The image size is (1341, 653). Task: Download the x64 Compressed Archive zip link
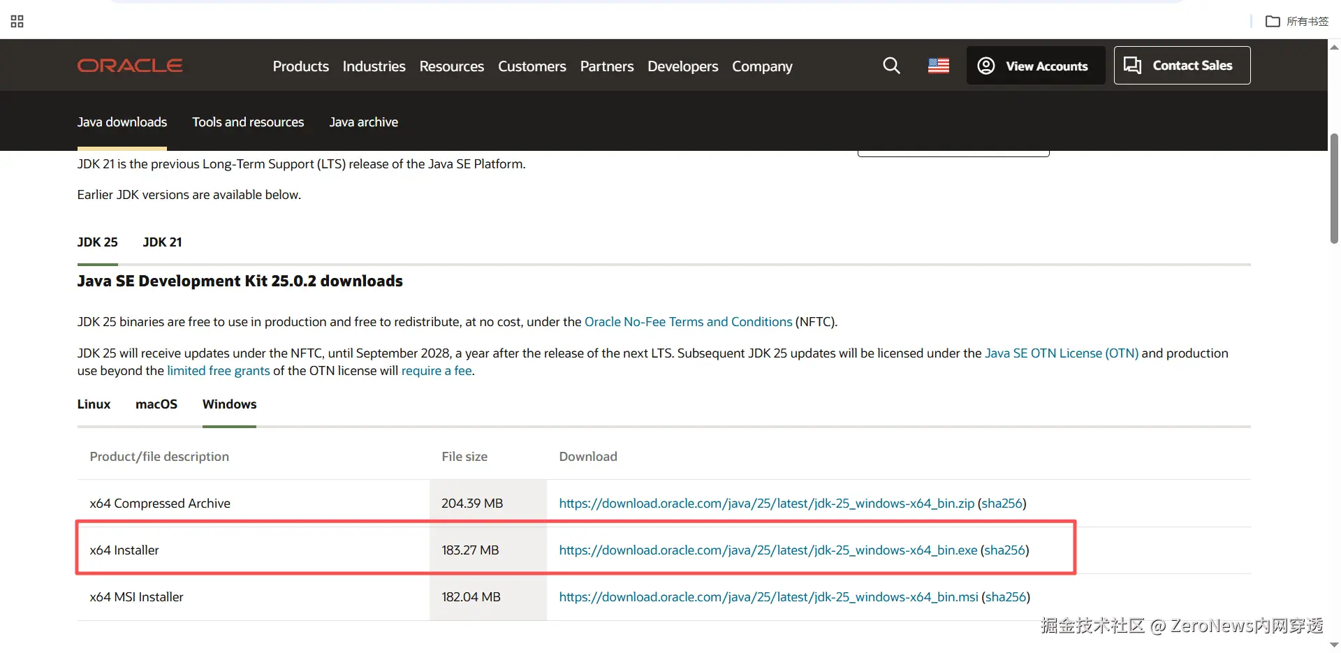click(x=767, y=504)
